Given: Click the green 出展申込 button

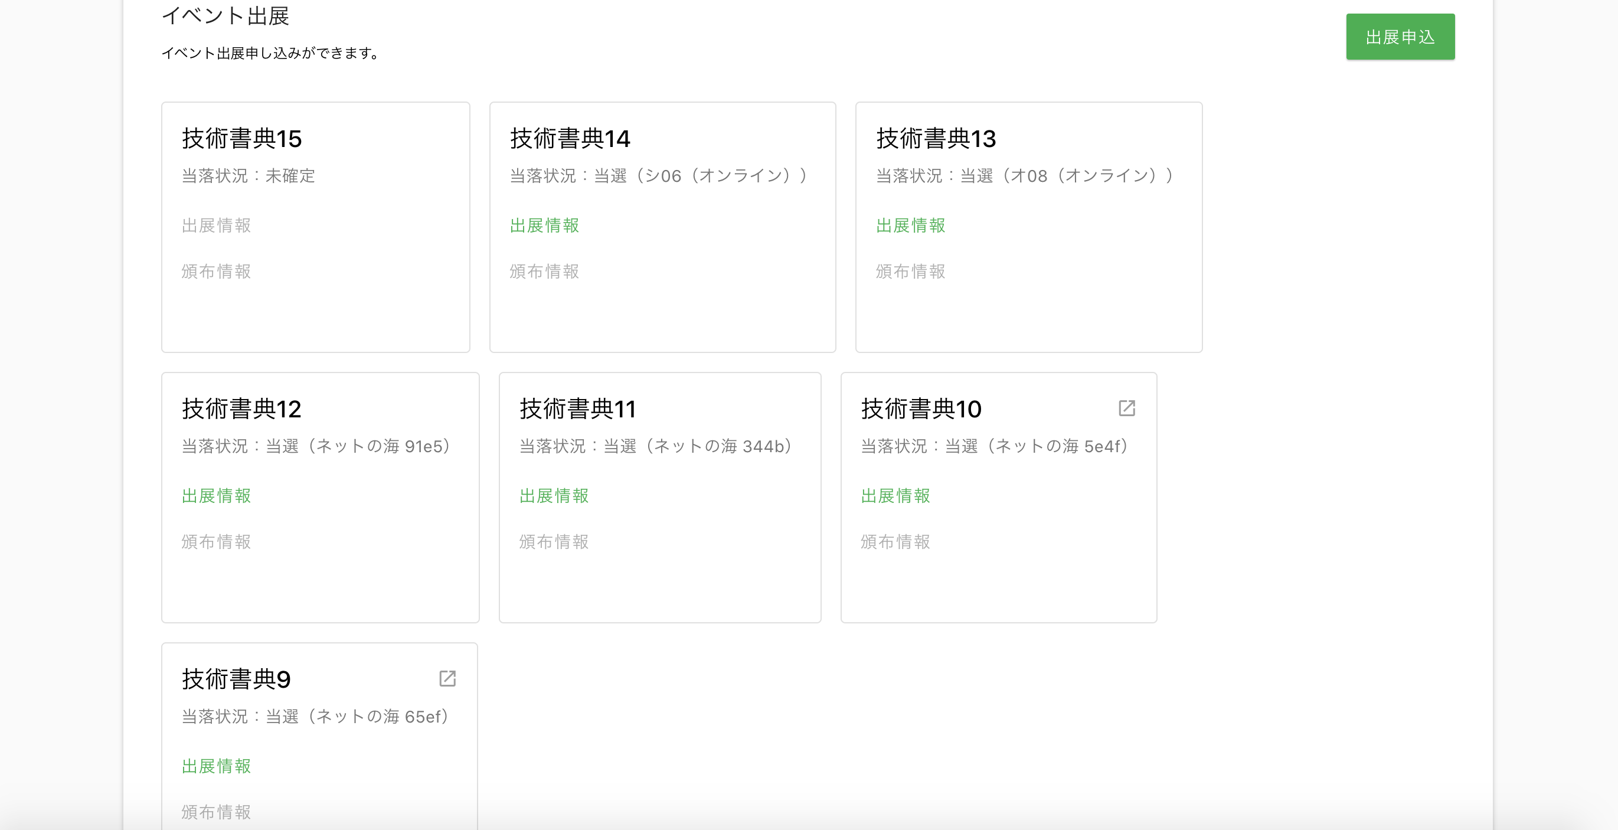Looking at the screenshot, I should point(1400,37).
